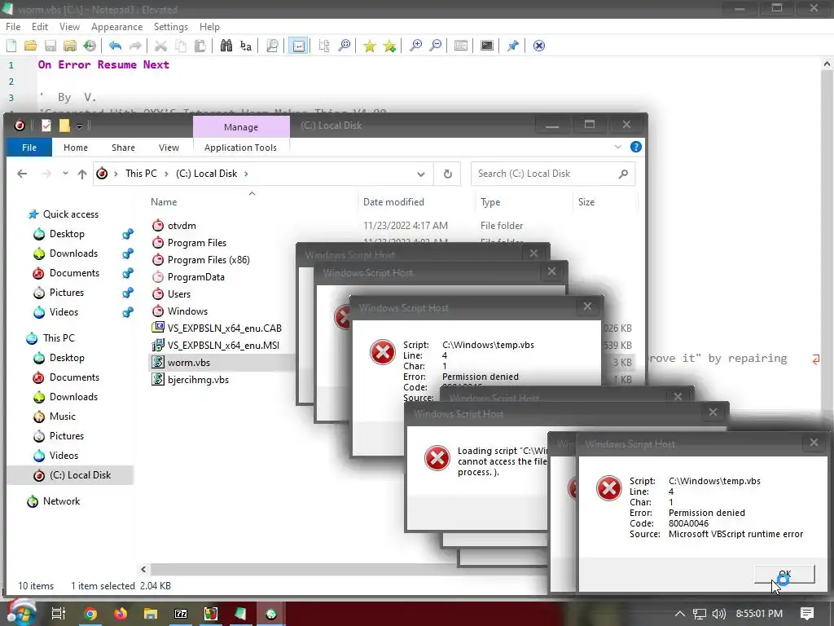Screen dimensions: 834x626
Task: Refresh the (C:) Local Disk folder view
Action: coord(448,174)
